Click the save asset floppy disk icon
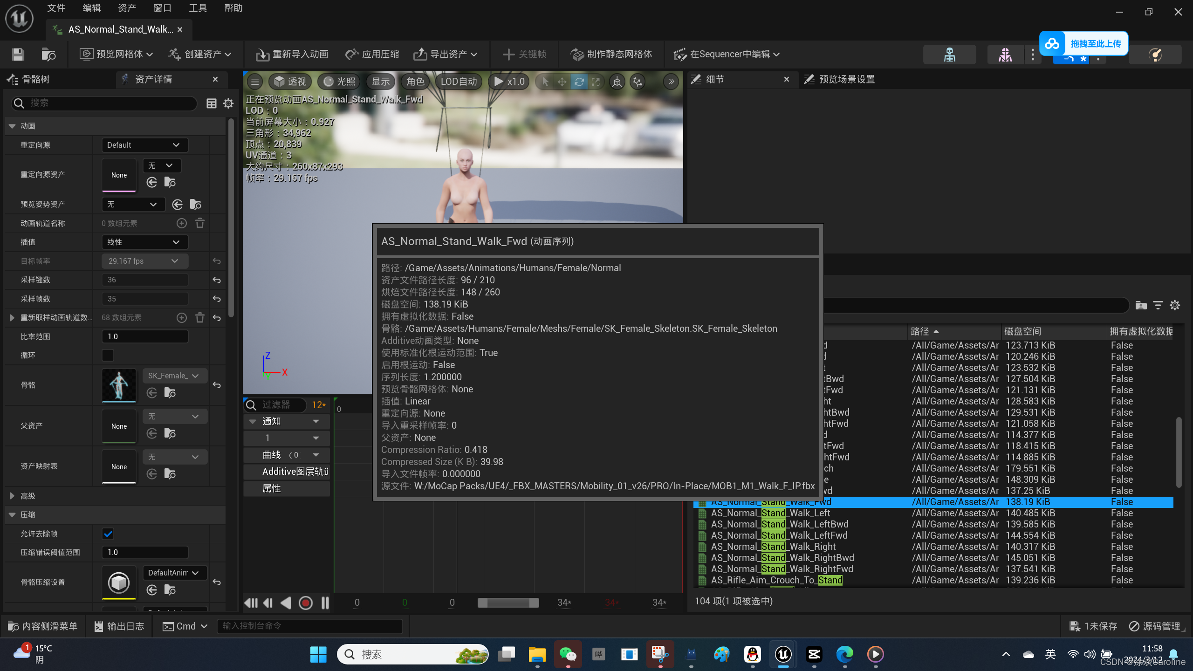Screen dimensions: 1193x671 [x=18, y=55]
